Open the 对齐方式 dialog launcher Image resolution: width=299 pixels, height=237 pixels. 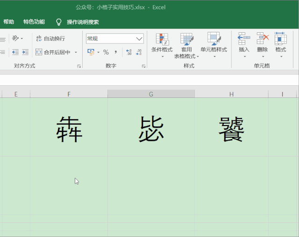[x=79, y=66]
